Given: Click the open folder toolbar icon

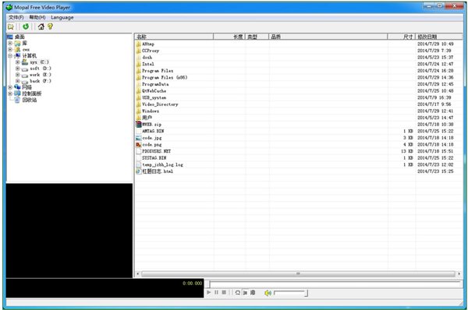Looking at the screenshot, I should pos(11,26).
